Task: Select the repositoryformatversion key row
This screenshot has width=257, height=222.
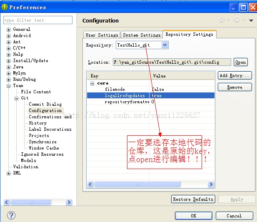Action: point(151,102)
